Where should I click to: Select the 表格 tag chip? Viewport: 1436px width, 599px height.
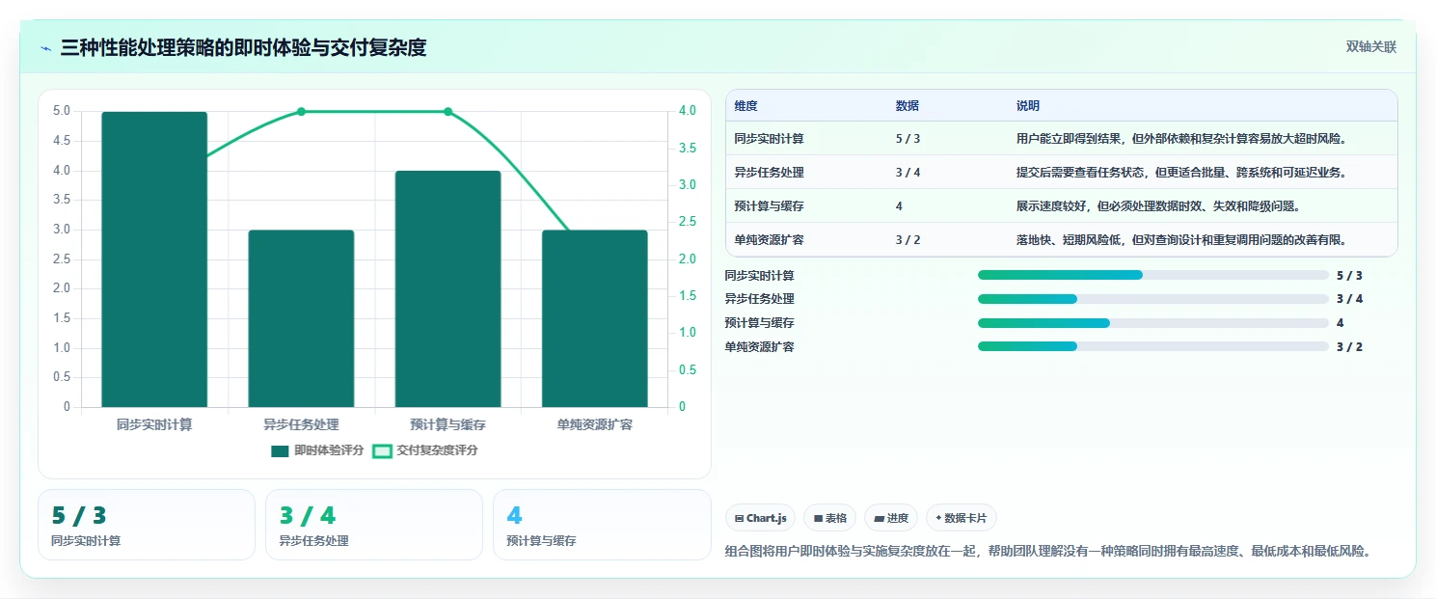(829, 518)
